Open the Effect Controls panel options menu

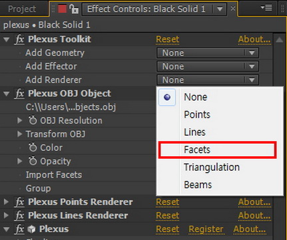(266, 8)
